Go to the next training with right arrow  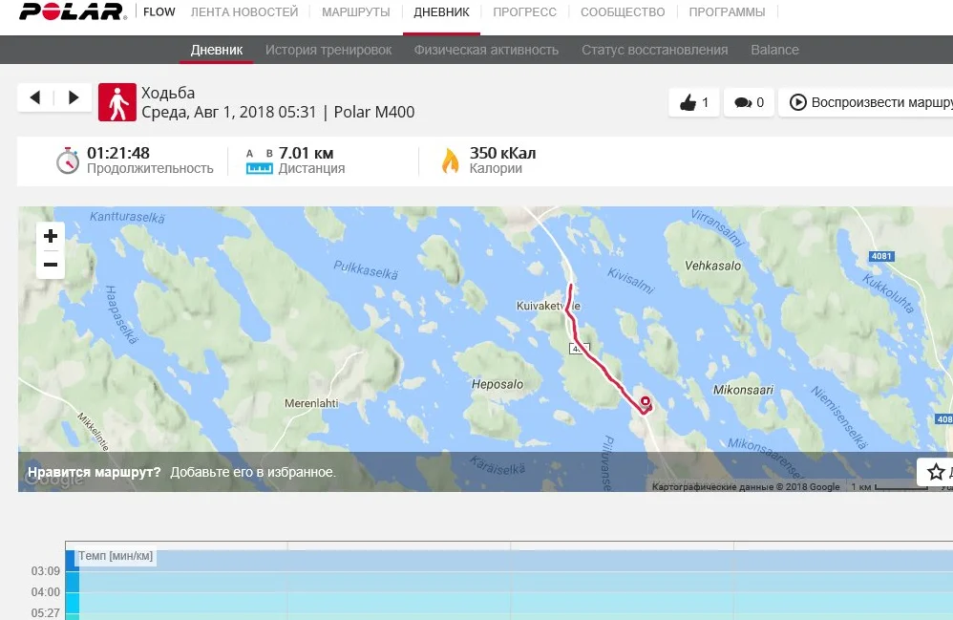74,97
